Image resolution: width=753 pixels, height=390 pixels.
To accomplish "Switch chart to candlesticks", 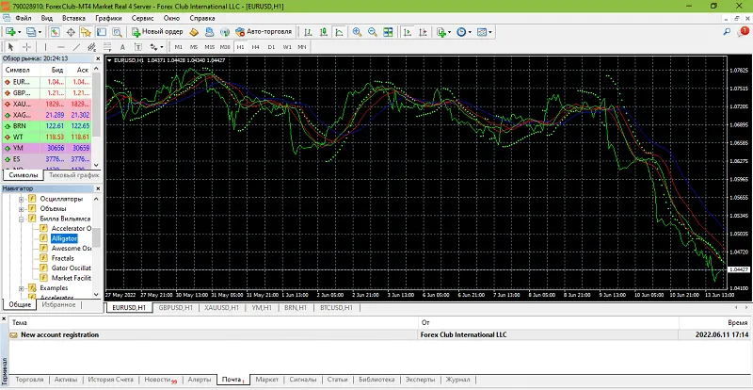I will [324, 32].
